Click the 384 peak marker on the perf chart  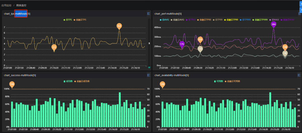(x=273, y=25)
